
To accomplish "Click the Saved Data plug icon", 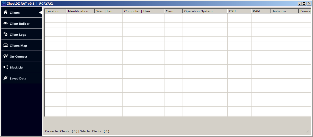I will coord(5,78).
